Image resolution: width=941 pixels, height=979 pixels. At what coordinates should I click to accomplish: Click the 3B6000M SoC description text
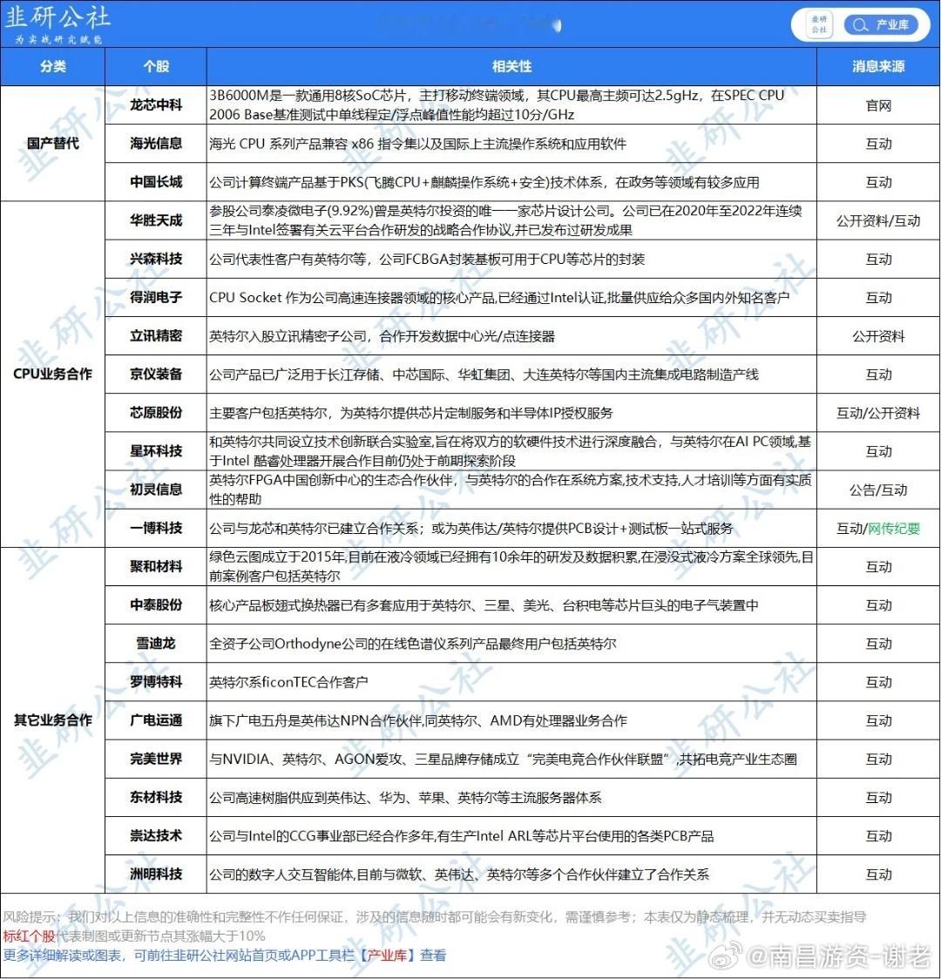click(497, 105)
